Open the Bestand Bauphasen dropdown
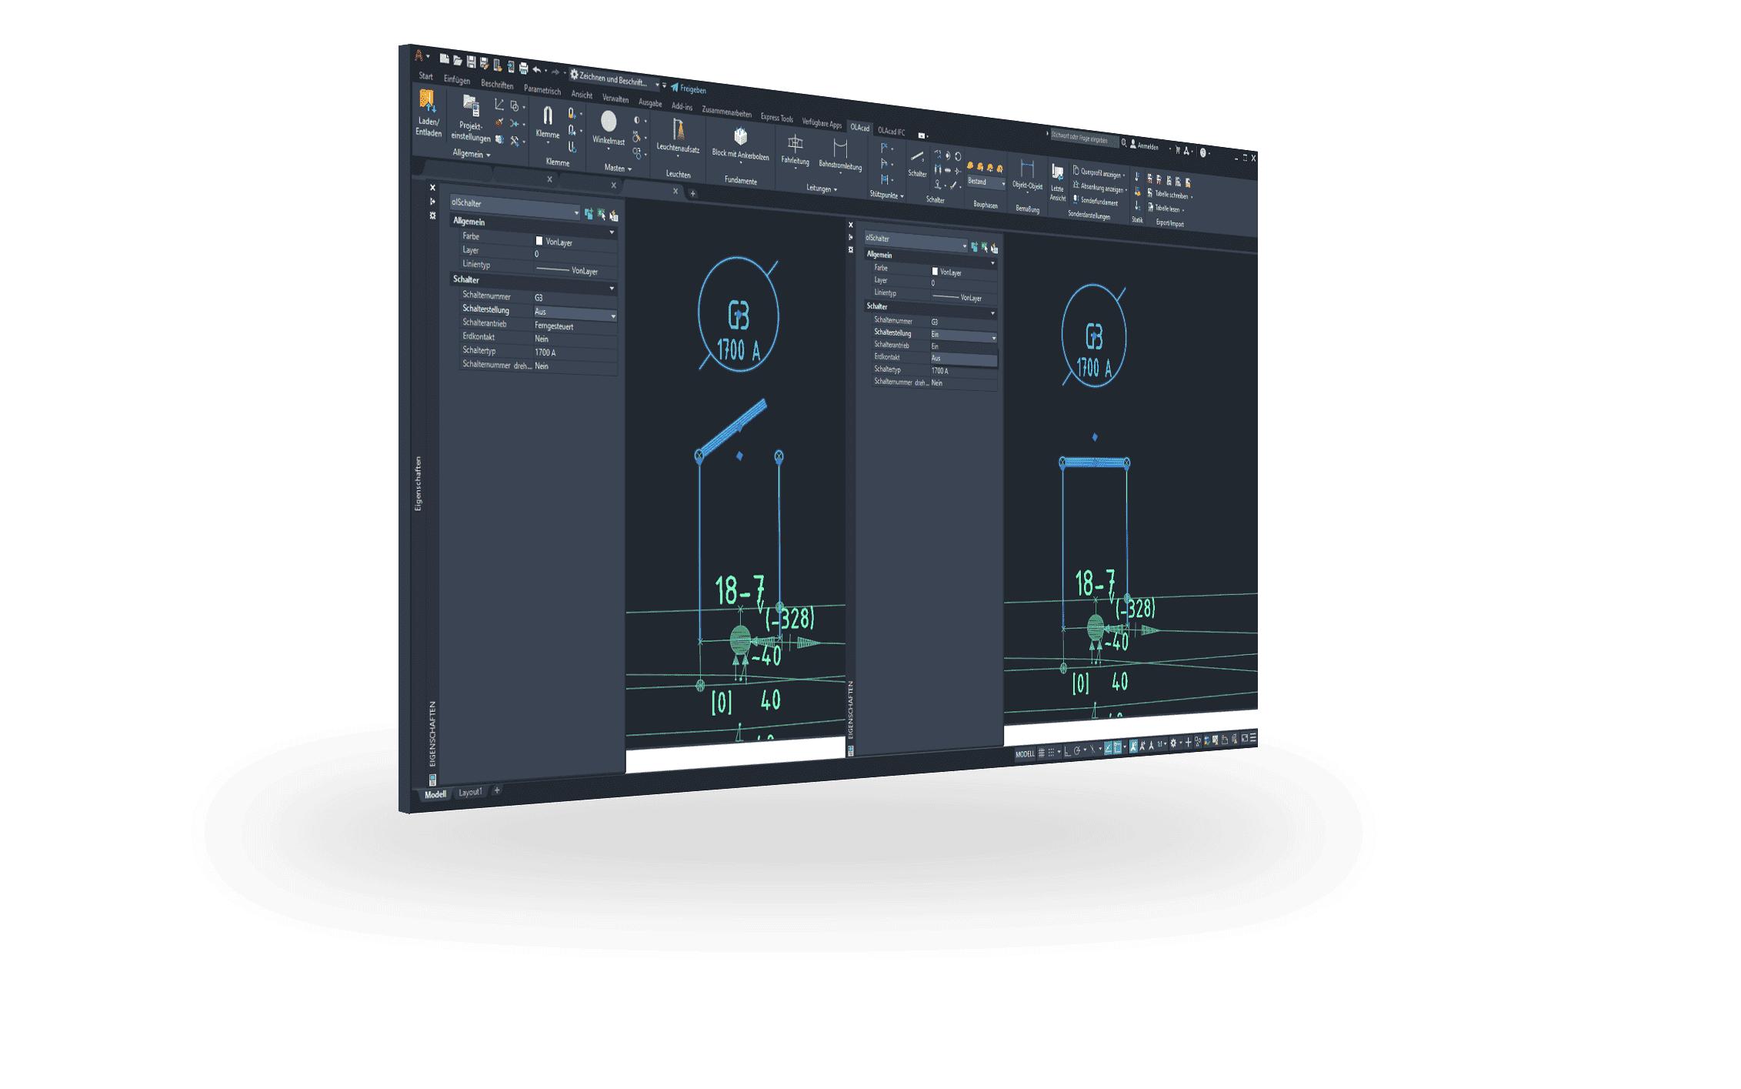Viewport: 1741px width, 1089px height. click(1002, 184)
